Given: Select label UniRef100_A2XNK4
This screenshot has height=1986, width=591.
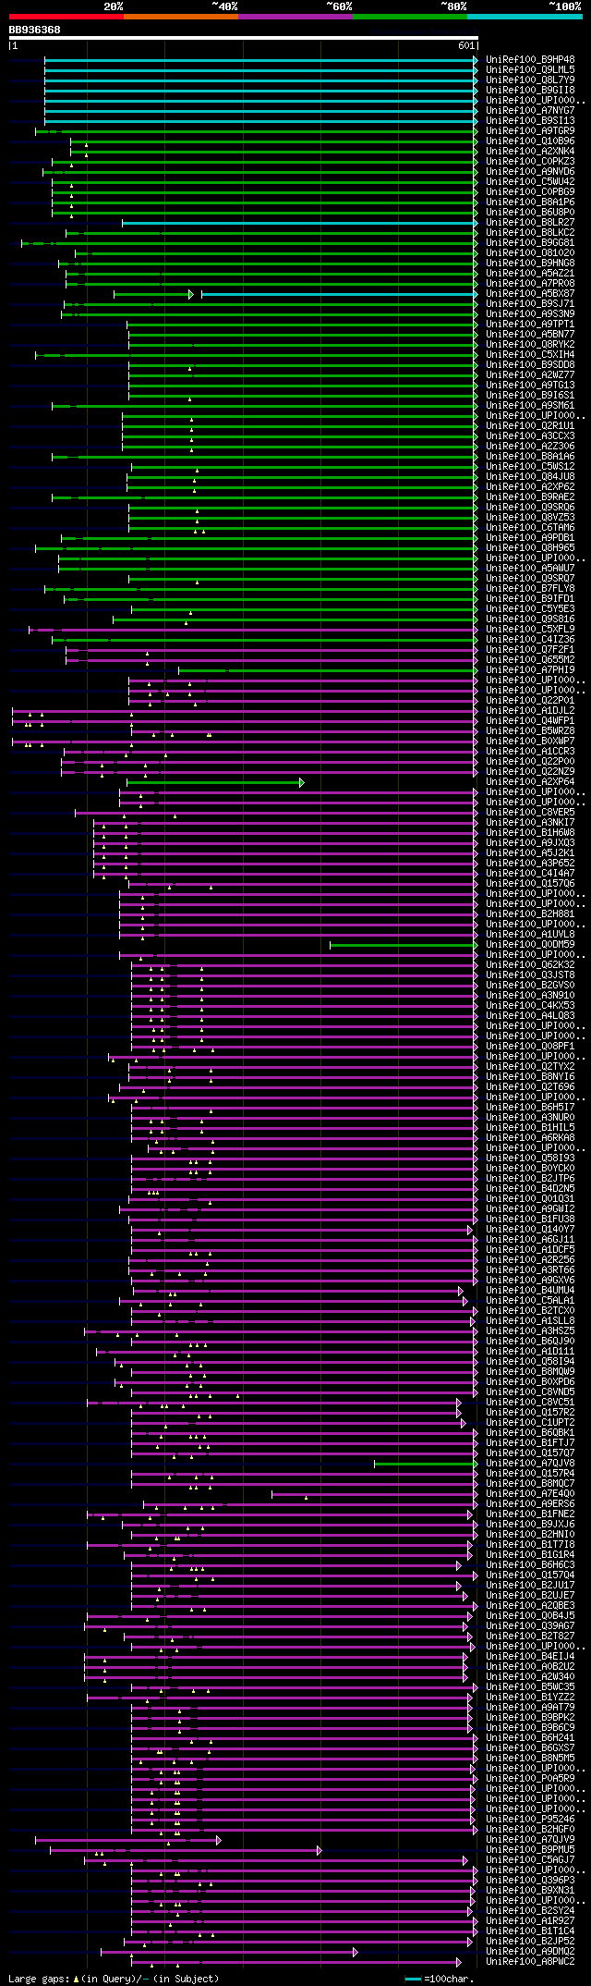Looking at the screenshot, I should pos(530,152).
